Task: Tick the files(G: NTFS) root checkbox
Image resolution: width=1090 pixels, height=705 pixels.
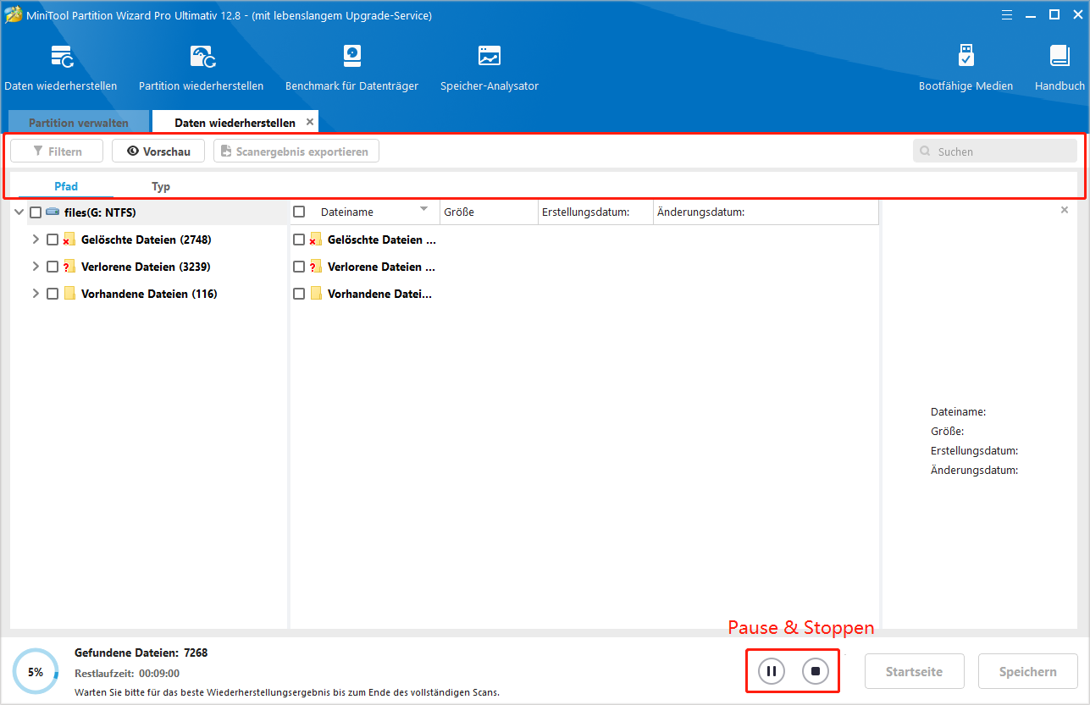Action: pyautogui.click(x=36, y=212)
